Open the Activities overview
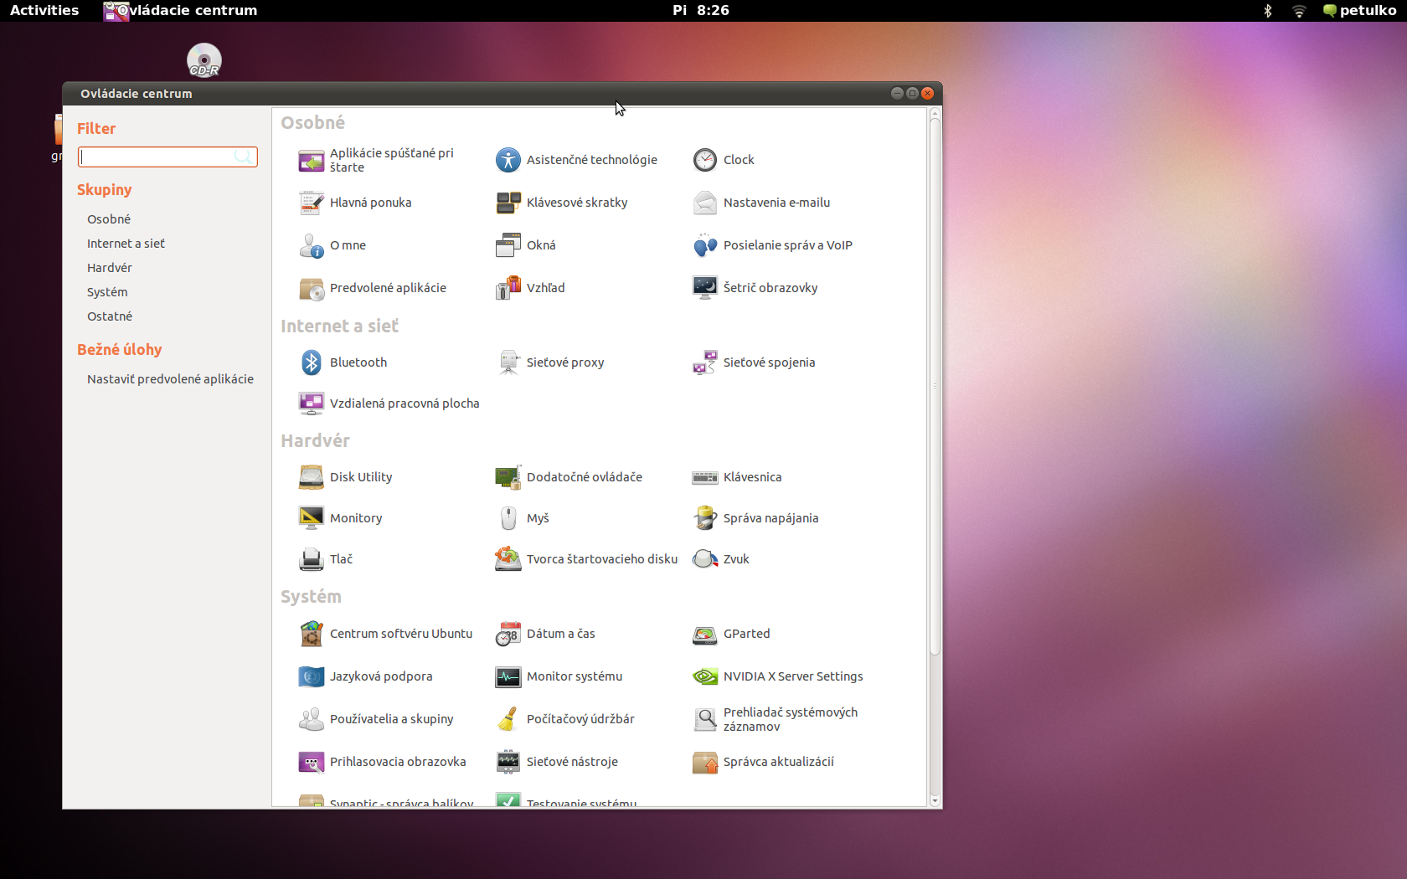 [x=44, y=11]
